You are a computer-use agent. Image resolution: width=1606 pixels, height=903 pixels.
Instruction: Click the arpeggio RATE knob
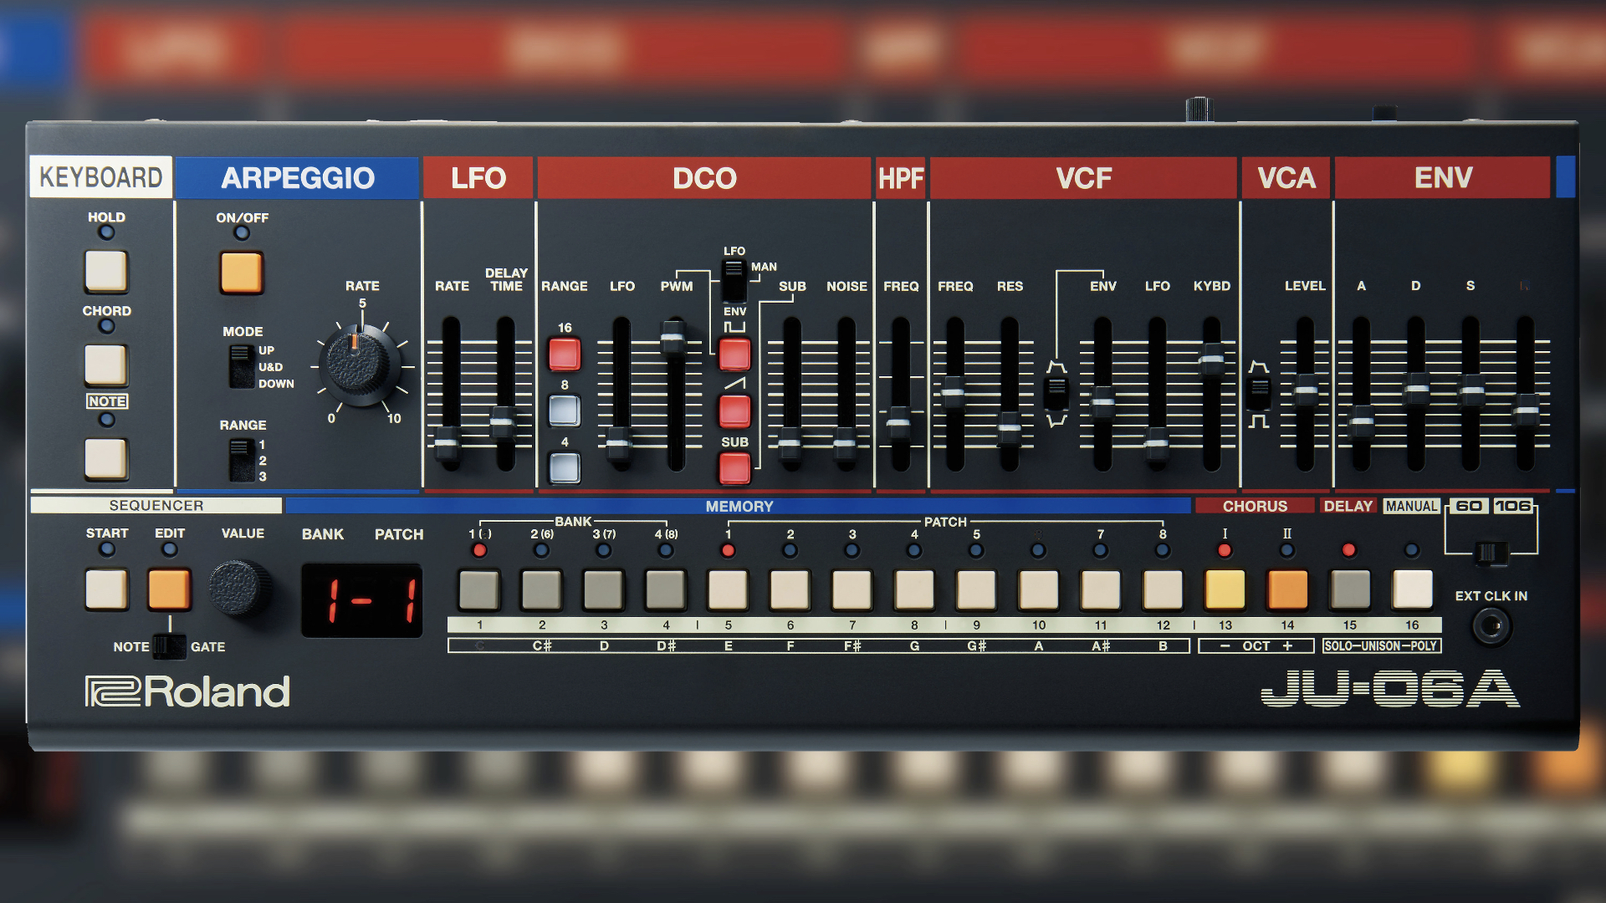(360, 365)
